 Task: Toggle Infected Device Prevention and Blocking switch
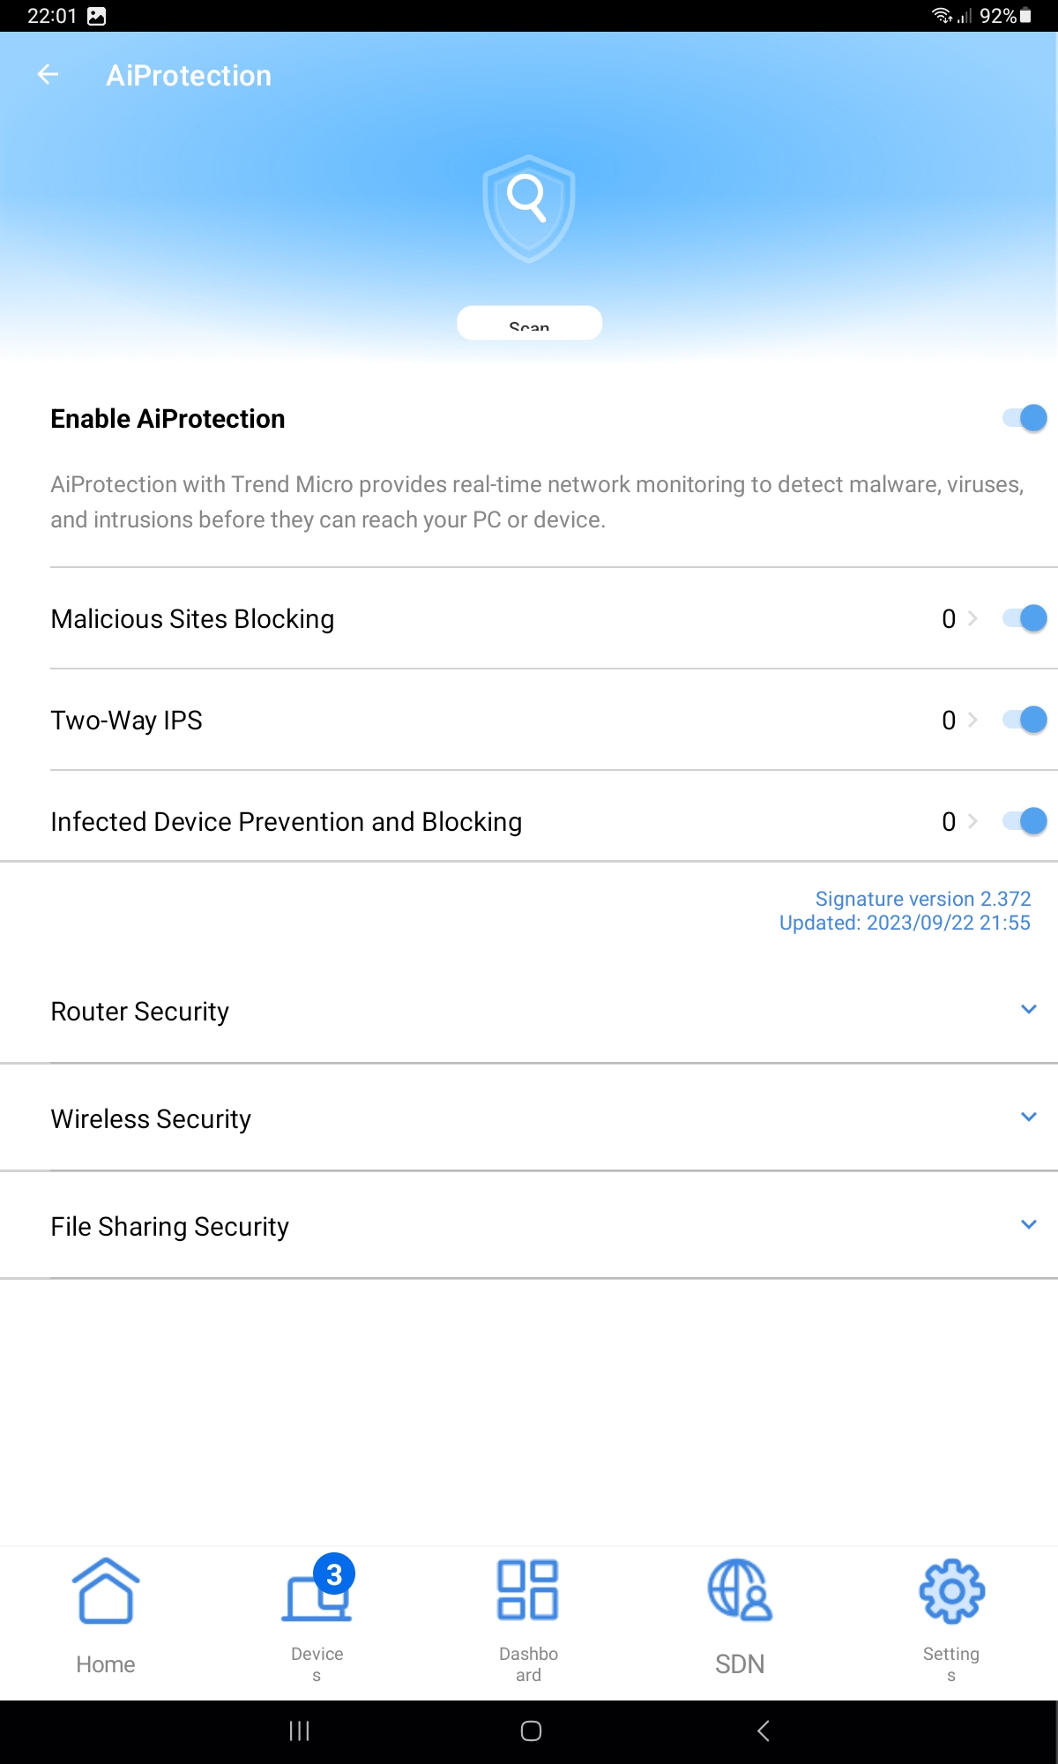1024,821
